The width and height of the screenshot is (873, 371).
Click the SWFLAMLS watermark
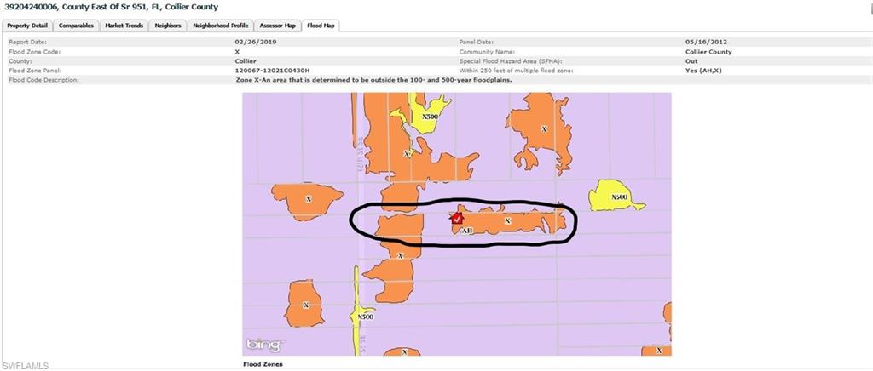pos(26,365)
